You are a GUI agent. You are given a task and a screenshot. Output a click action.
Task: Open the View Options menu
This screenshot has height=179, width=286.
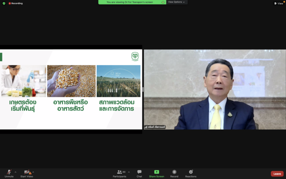coord(176,2)
